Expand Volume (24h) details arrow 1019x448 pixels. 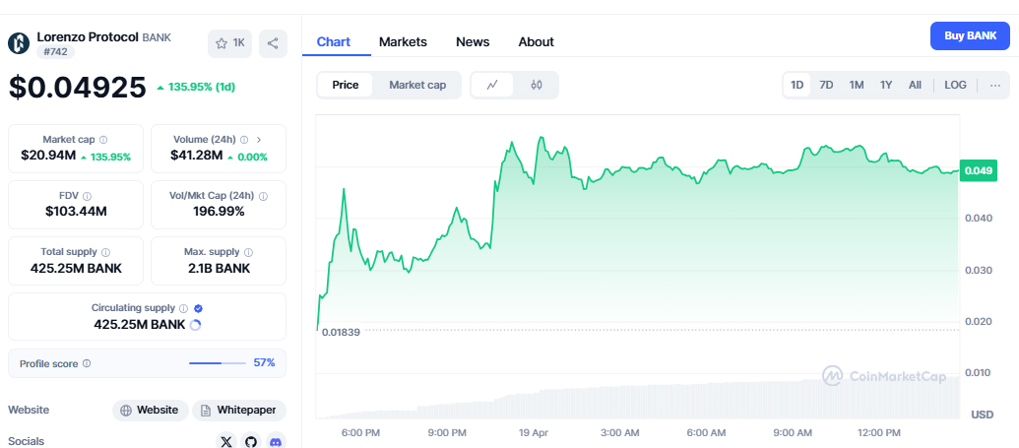[258, 140]
